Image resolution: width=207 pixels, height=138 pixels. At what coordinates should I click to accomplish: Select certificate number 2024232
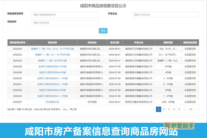[18, 90]
